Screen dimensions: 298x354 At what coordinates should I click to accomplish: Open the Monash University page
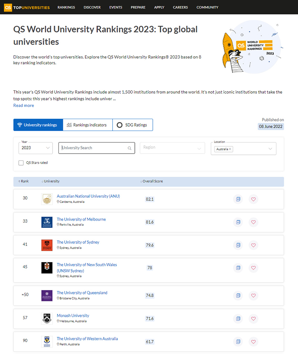click(73, 315)
